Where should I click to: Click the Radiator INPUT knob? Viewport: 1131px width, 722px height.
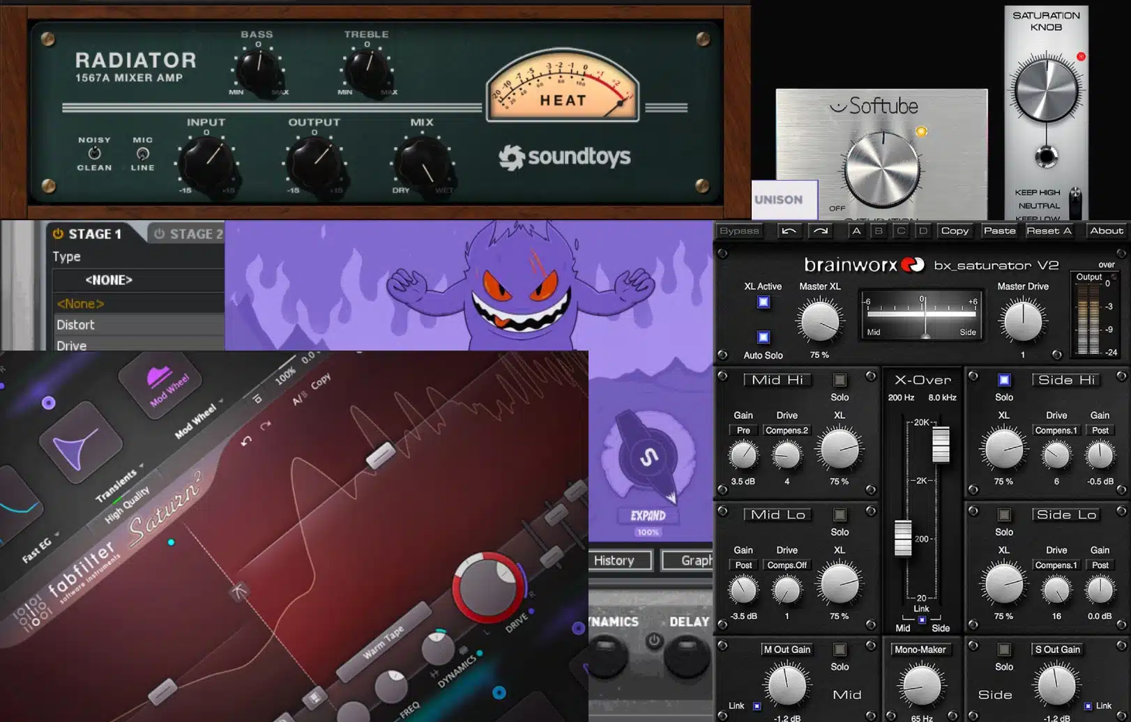coord(207,162)
